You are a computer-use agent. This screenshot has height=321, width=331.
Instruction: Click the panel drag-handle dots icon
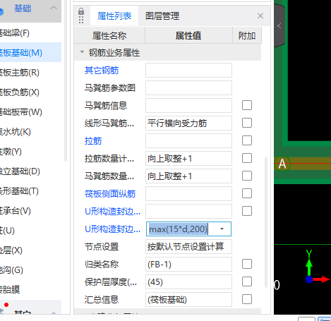click(x=81, y=20)
